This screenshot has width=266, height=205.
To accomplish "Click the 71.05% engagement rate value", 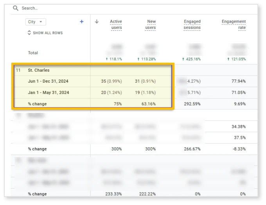I will click(239, 92).
